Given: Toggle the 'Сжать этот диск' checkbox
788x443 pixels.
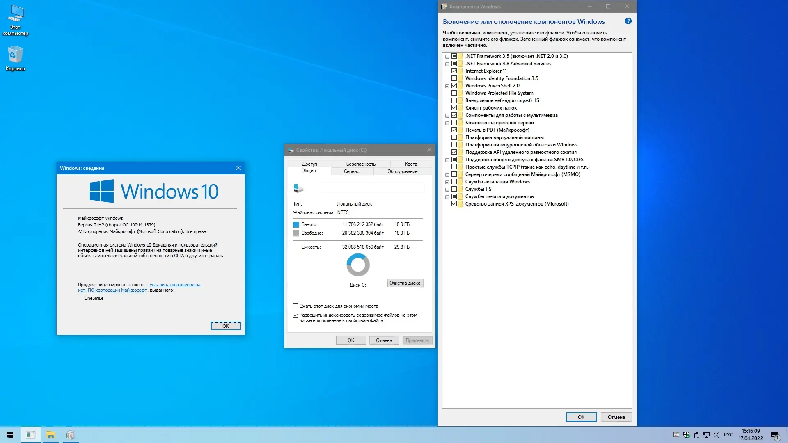Looking at the screenshot, I should (x=295, y=306).
